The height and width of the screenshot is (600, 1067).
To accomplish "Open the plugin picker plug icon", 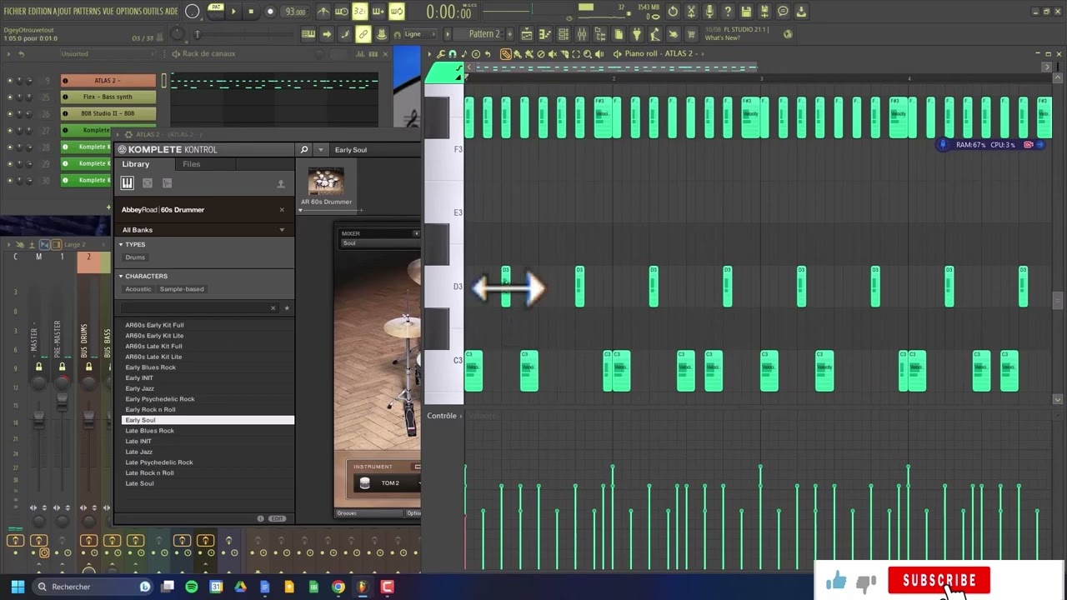I will (638, 34).
